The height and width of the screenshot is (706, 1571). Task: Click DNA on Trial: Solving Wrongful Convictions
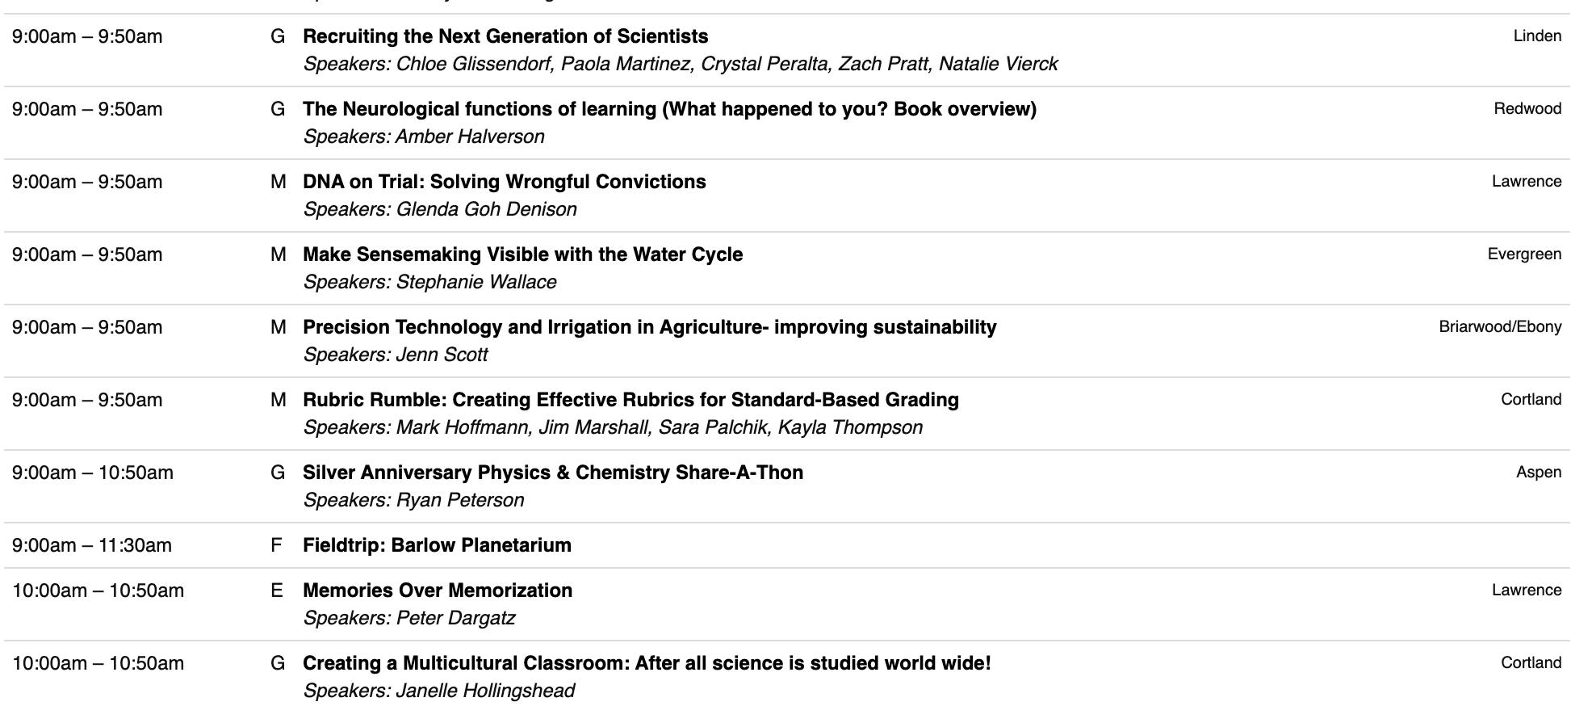tap(504, 182)
